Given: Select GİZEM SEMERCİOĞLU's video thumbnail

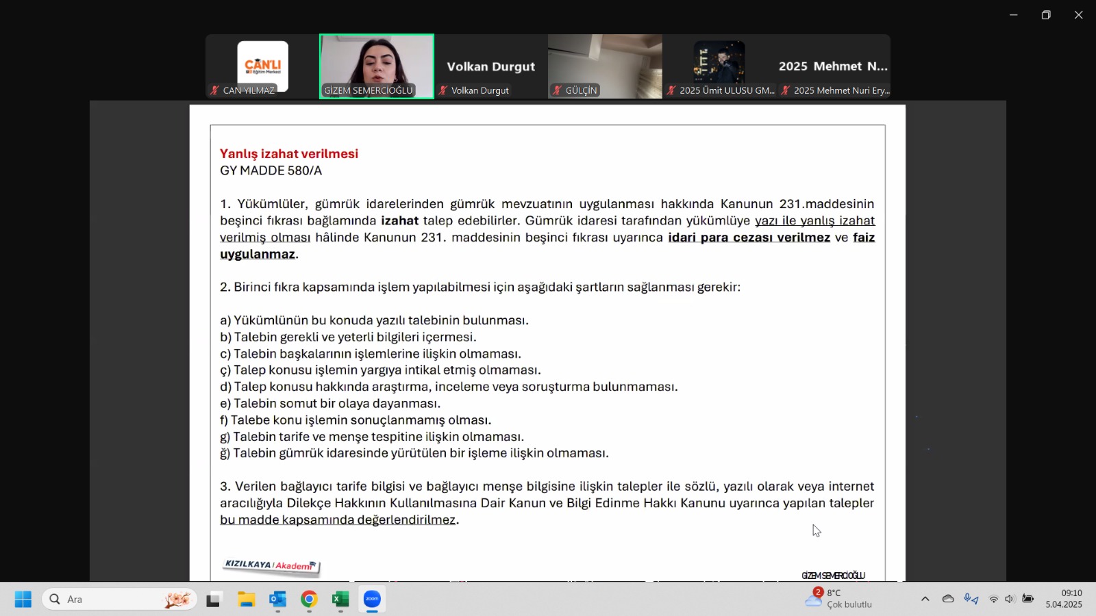Looking at the screenshot, I should click(377, 66).
